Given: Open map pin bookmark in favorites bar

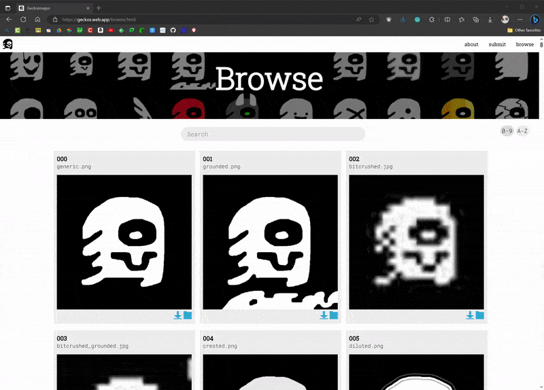Looking at the screenshot, I should [194, 30].
